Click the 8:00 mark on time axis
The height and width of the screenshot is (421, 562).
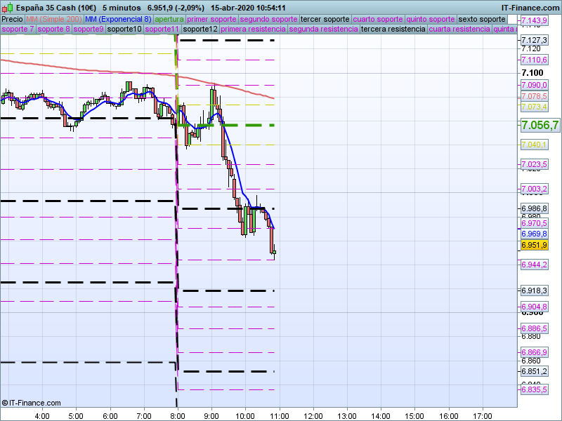pos(178,415)
